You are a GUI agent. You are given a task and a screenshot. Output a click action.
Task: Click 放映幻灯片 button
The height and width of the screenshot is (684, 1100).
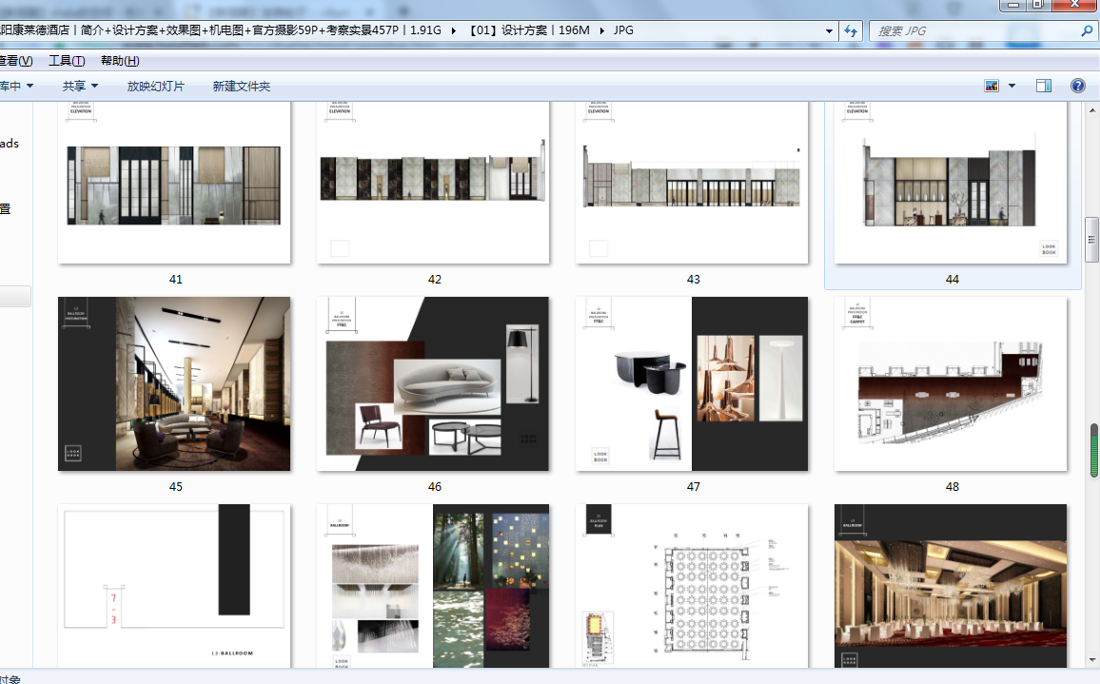click(x=156, y=86)
